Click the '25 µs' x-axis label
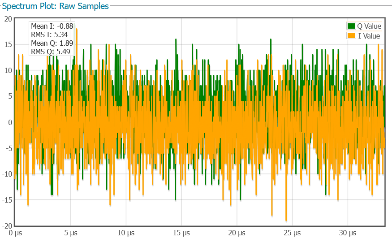392x238 pixels. pyautogui.click(x=292, y=233)
